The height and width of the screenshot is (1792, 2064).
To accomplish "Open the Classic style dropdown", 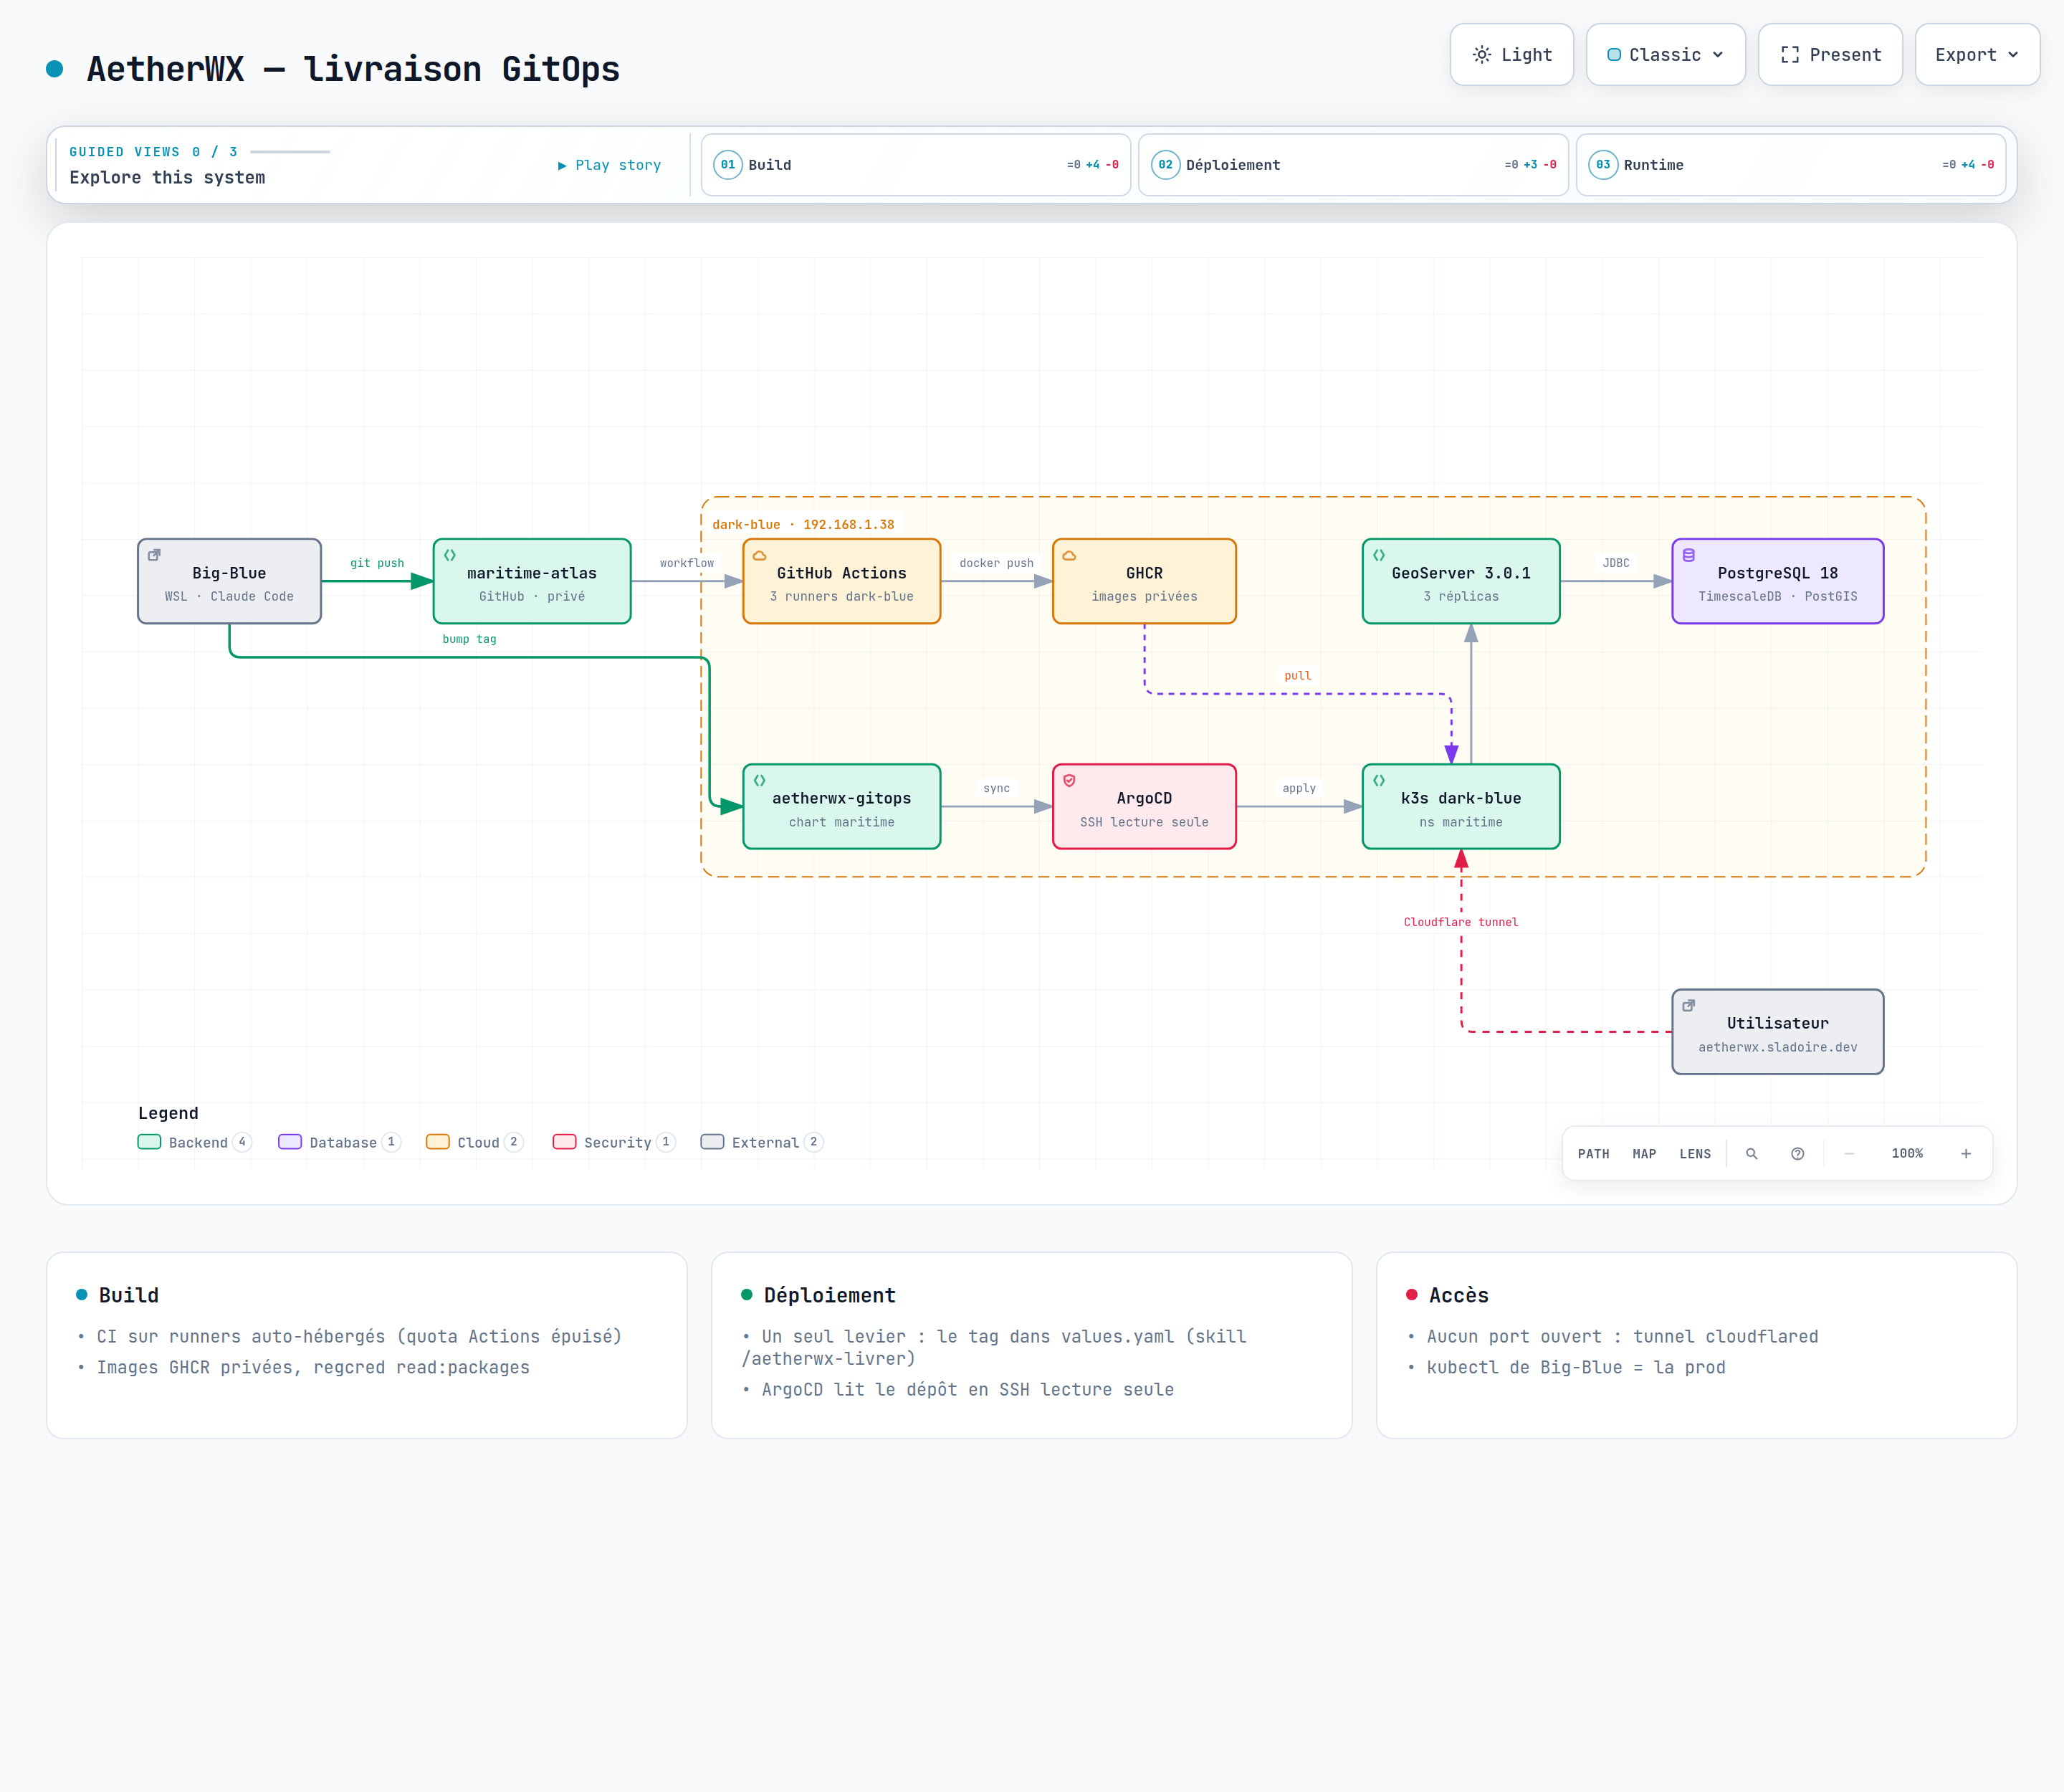I will click(1665, 55).
